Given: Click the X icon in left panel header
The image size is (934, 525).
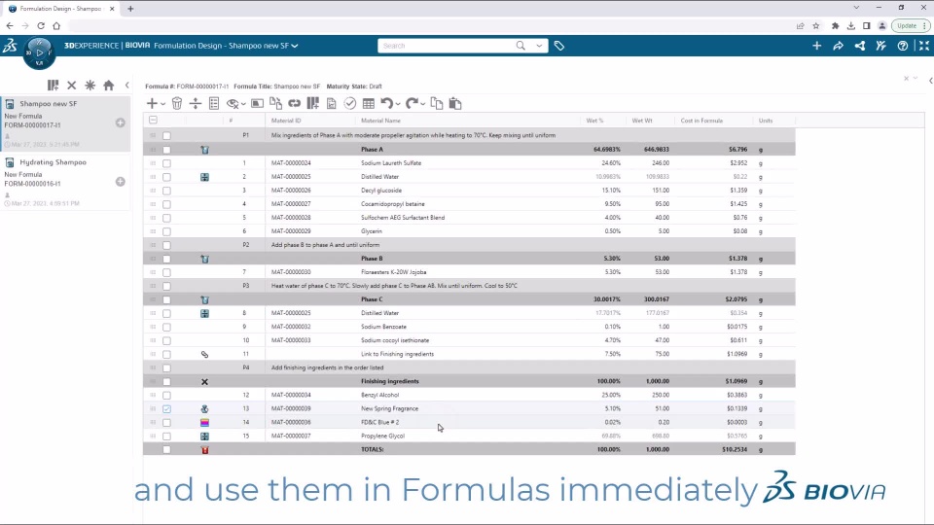Looking at the screenshot, I should pyautogui.click(x=71, y=86).
